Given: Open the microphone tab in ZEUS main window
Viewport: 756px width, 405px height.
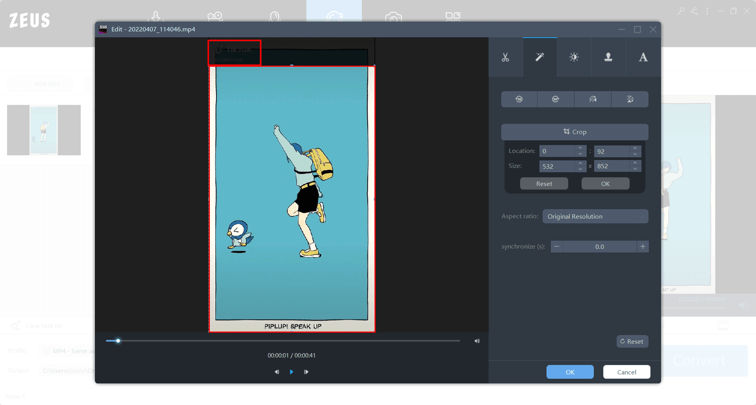Looking at the screenshot, I should point(275,17).
